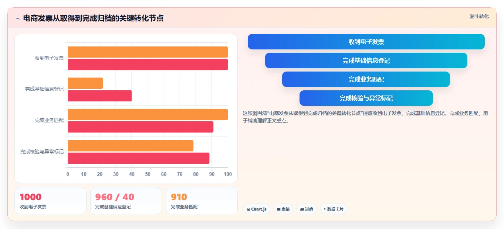Click the red bar for 收到电子发票
The image size is (504, 229).
coord(148,65)
